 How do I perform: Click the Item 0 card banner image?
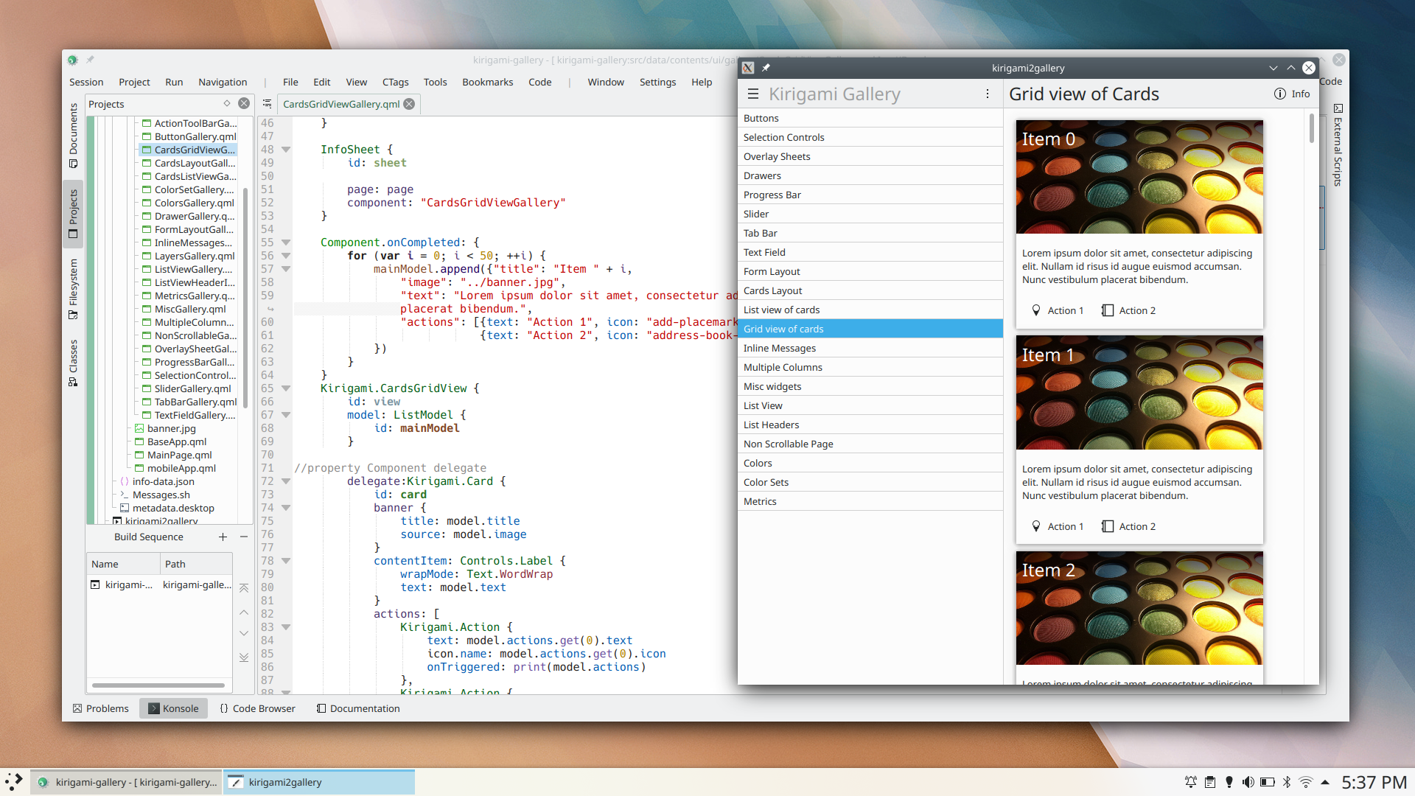click(x=1139, y=177)
